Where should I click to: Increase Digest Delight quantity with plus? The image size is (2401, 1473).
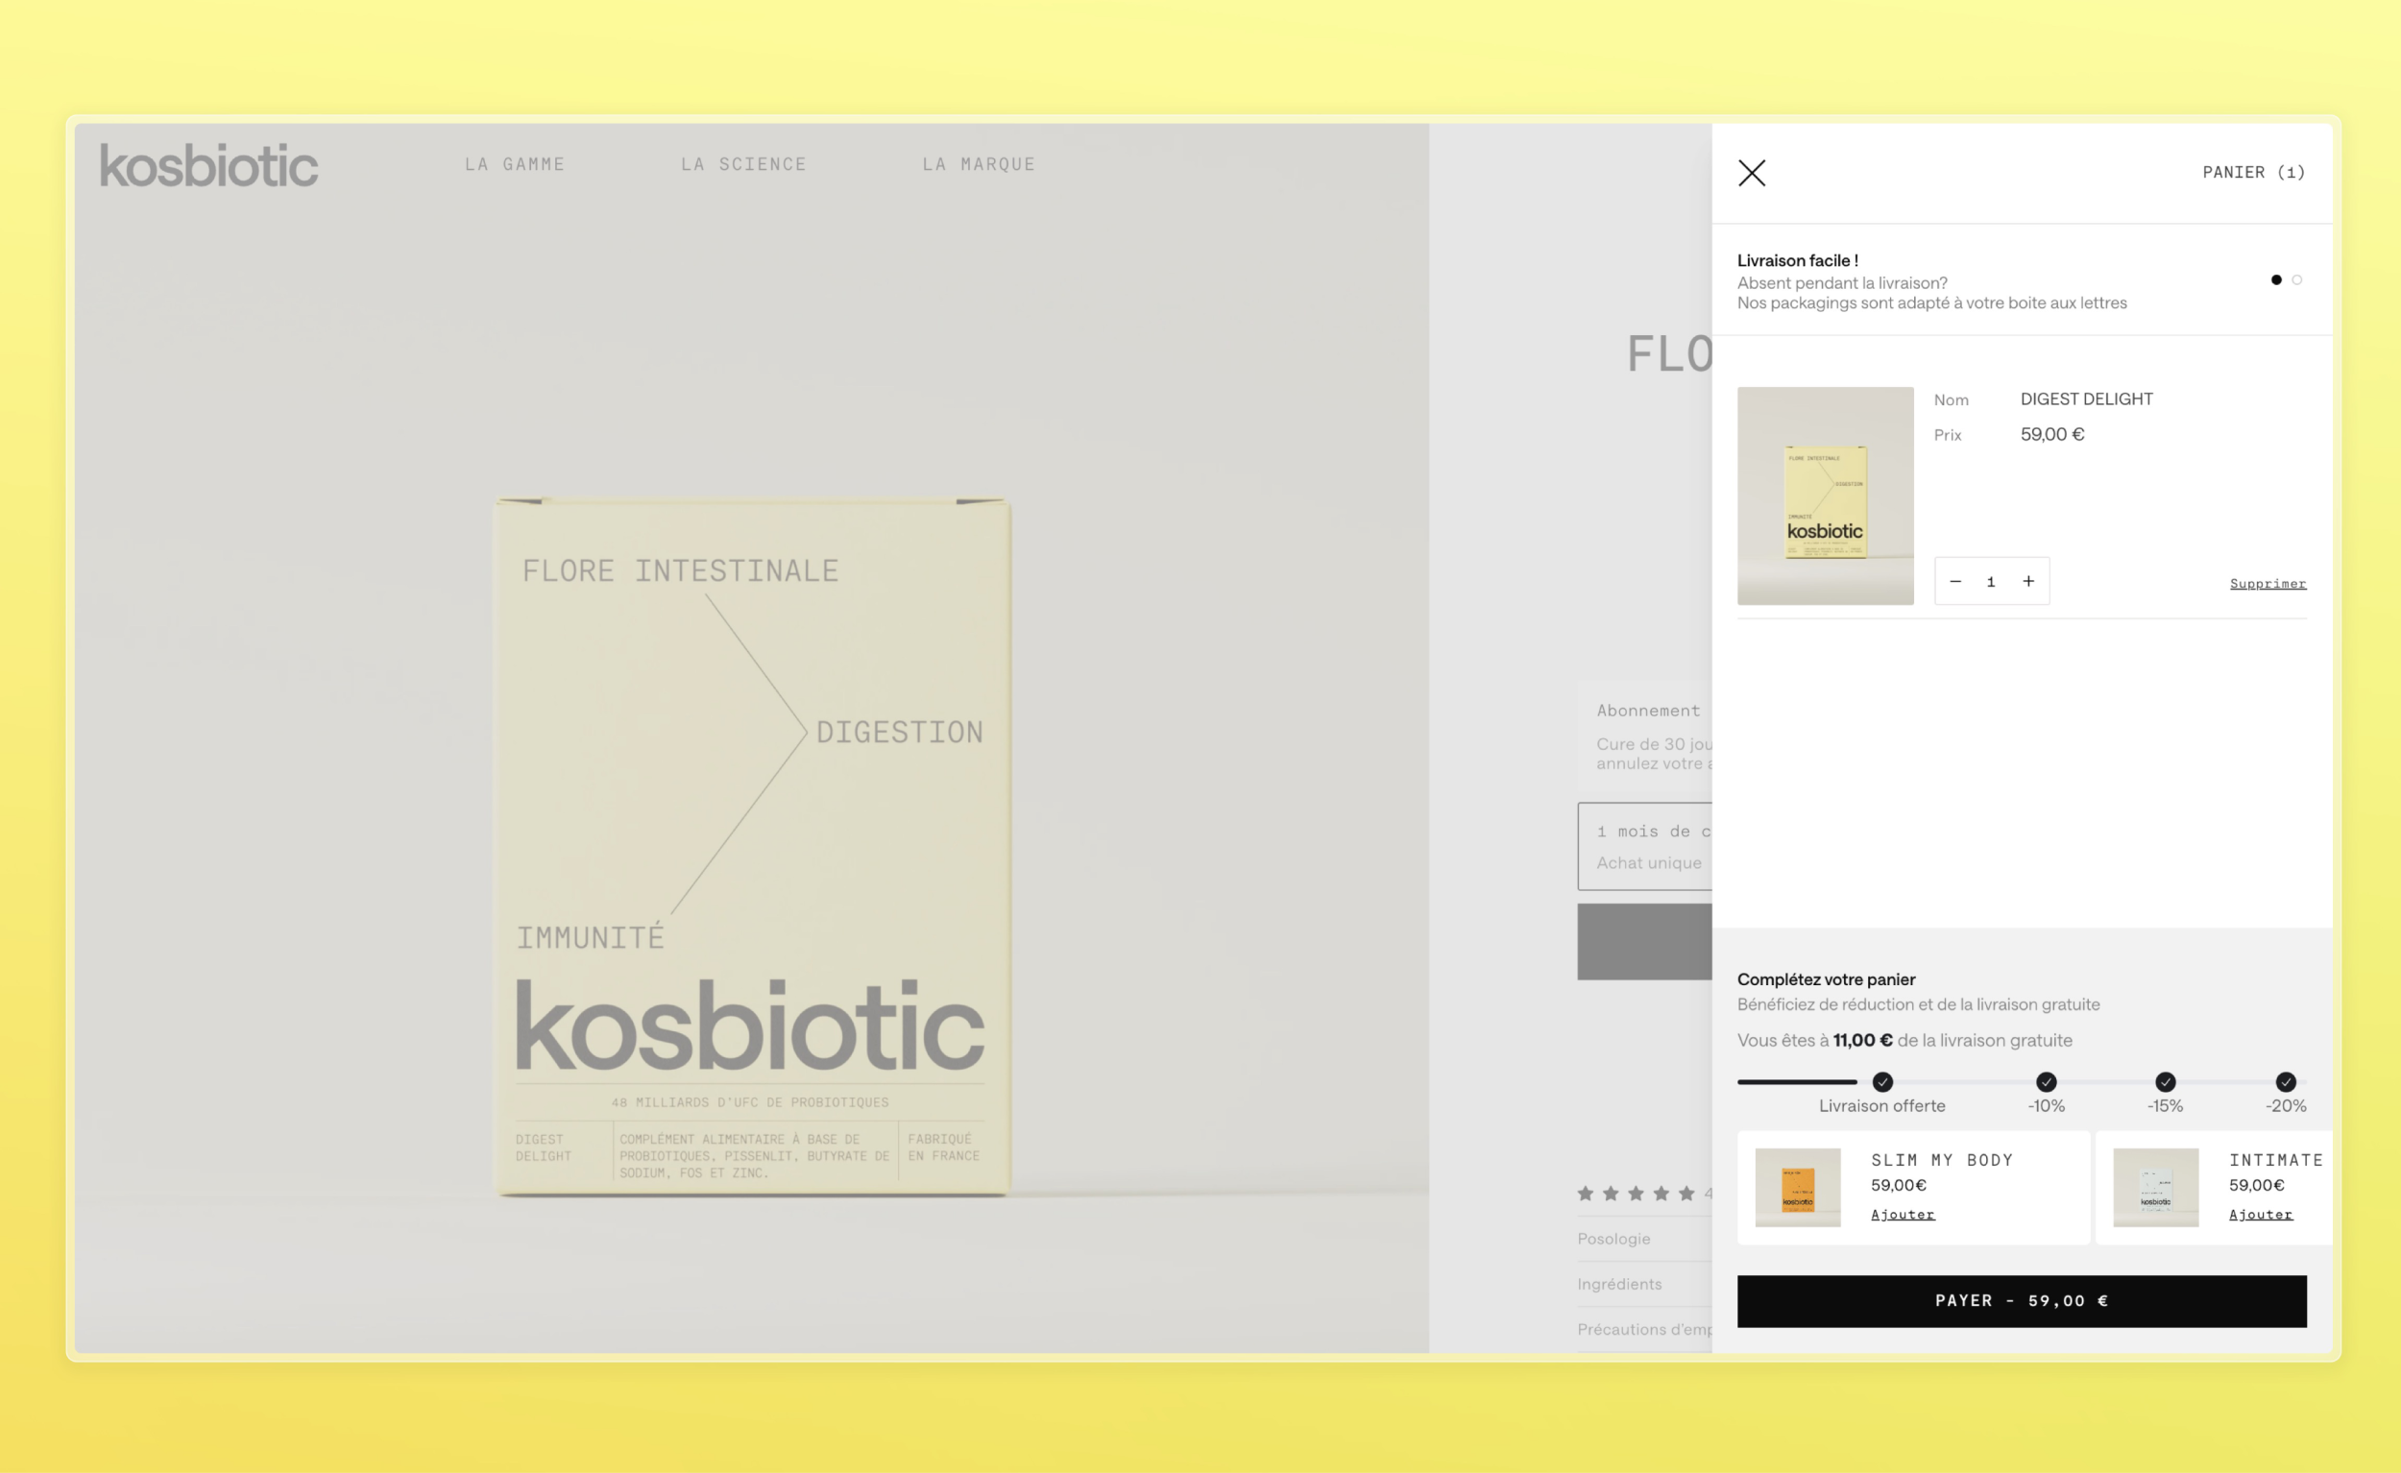2027,582
